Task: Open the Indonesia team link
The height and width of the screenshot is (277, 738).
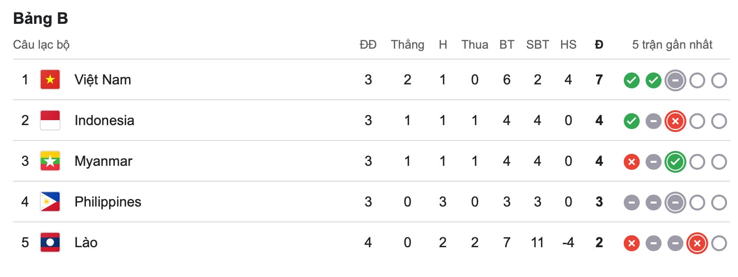Action: tap(104, 120)
